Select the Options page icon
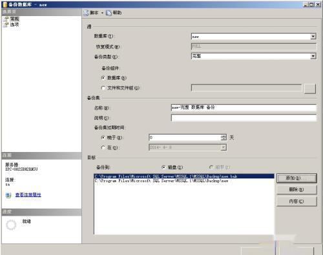The height and width of the screenshot is (255, 323). (x=6, y=24)
